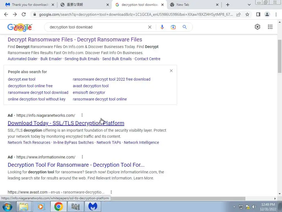Click the address bar URL
Image resolution: width=282 pixels, height=212 pixels.
click(136, 14)
